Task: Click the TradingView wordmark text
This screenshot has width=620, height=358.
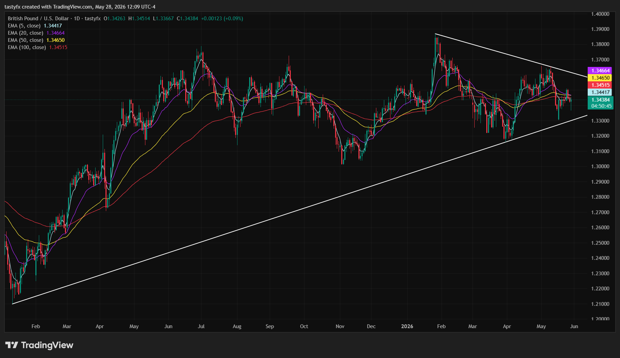Action: [x=47, y=345]
